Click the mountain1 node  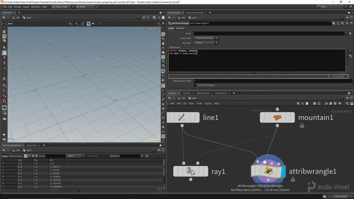[x=277, y=117]
